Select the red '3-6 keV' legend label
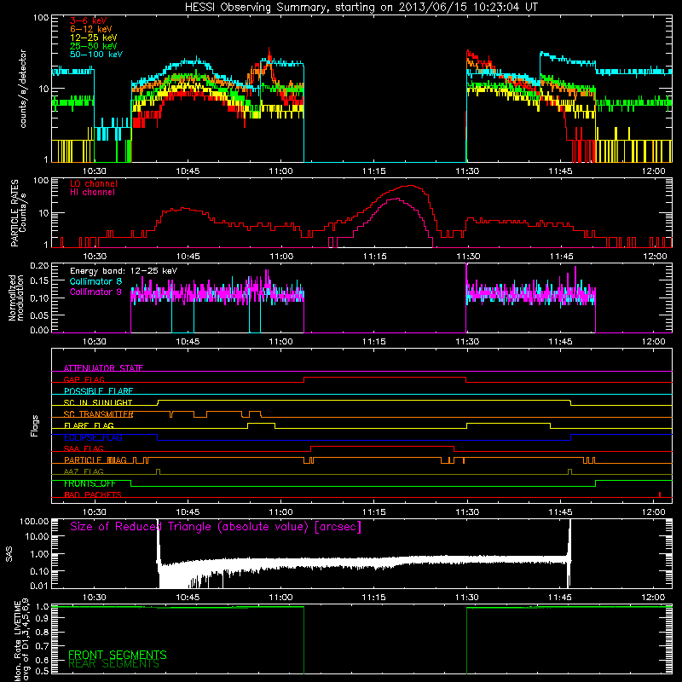 click(89, 20)
